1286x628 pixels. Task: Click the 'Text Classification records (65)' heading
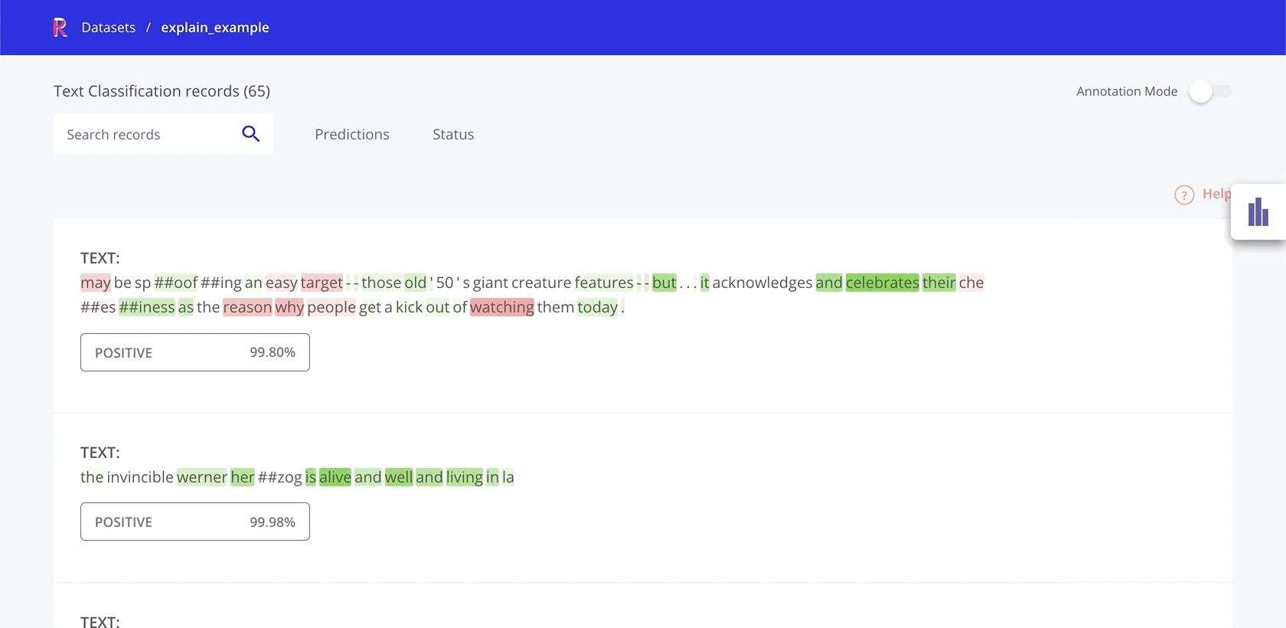(x=162, y=91)
